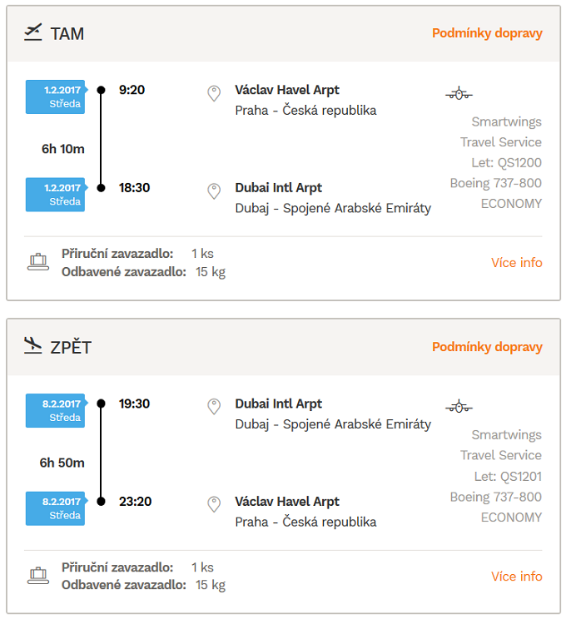Click the location pin next to Dubai Intl Arpt arrival
The width and height of the screenshot is (566, 619).
214,191
